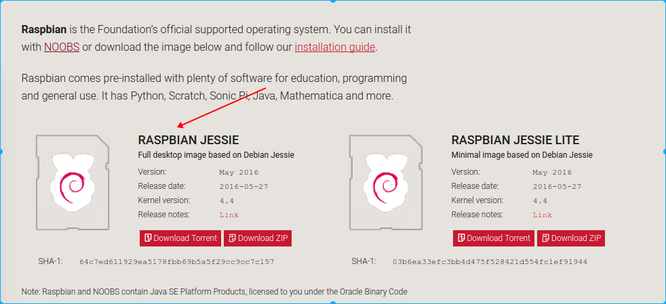Click the RASPBIAN JESSIE LITE heading
The image size is (666, 304).
pyautogui.click(x=515, y=140)
